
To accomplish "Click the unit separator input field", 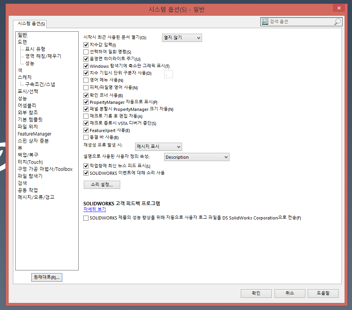I will pyautogui.click(x=168, y=74).
